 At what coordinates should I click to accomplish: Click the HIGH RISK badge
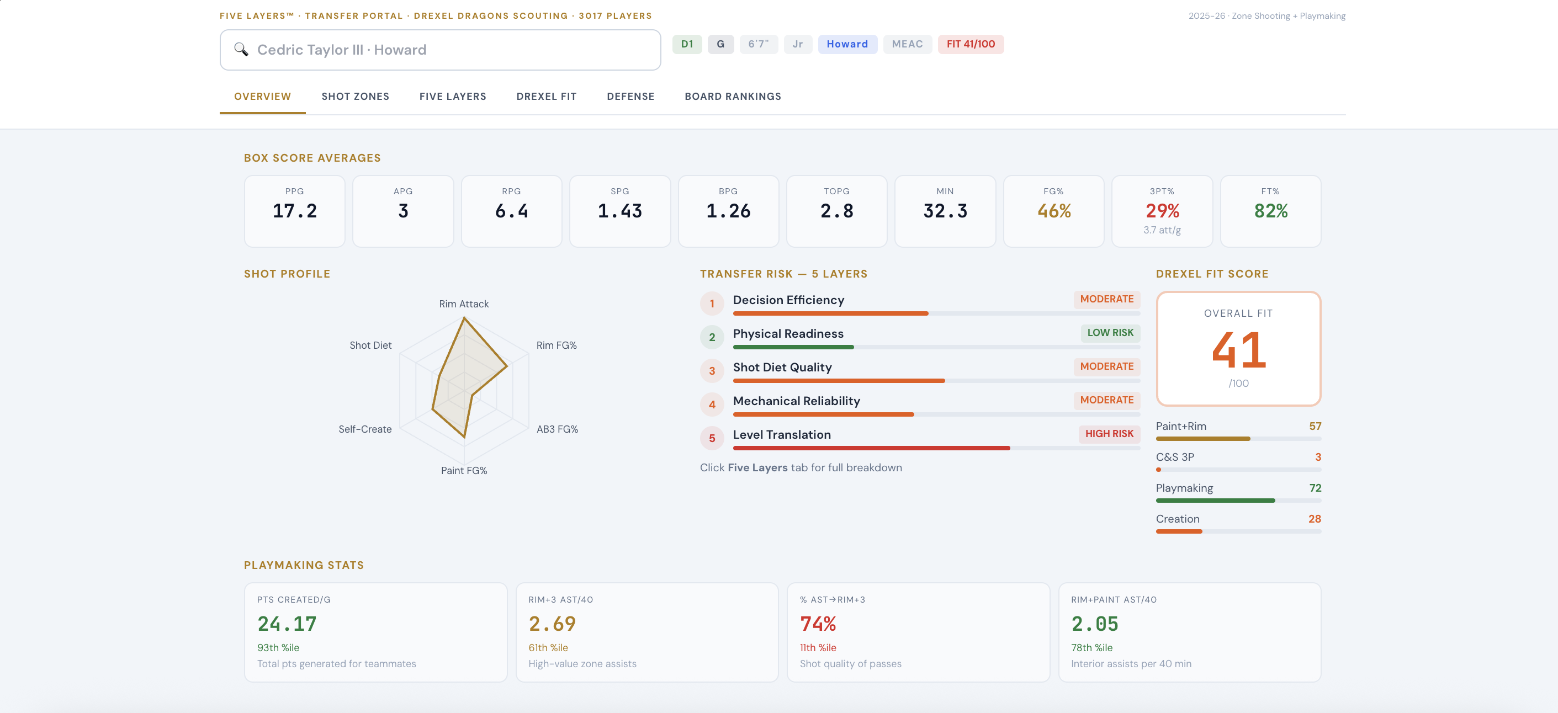pos(1109,434)
